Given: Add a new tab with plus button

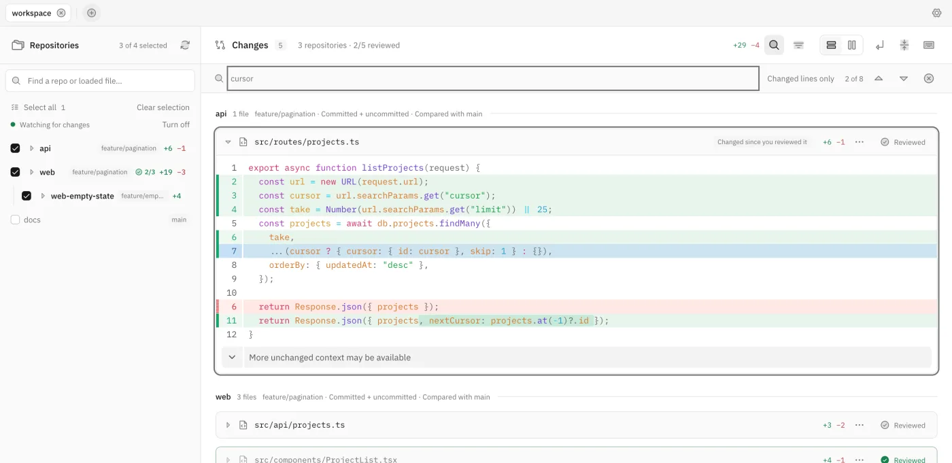Looking at the screenshot, I should (92, 13).
